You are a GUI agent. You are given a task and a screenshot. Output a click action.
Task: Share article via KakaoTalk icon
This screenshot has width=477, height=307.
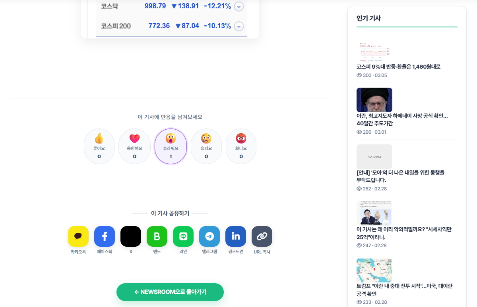(78, 236)
